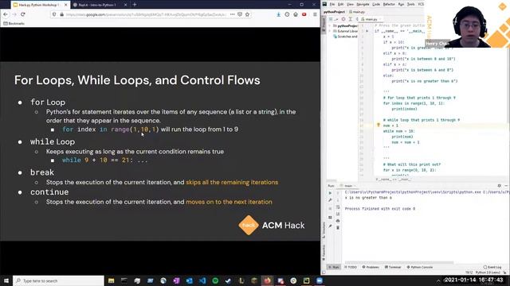Screen dimensions: 510x286
Task: Open PyCharm Navigate menu
Action: pos(363,4)
